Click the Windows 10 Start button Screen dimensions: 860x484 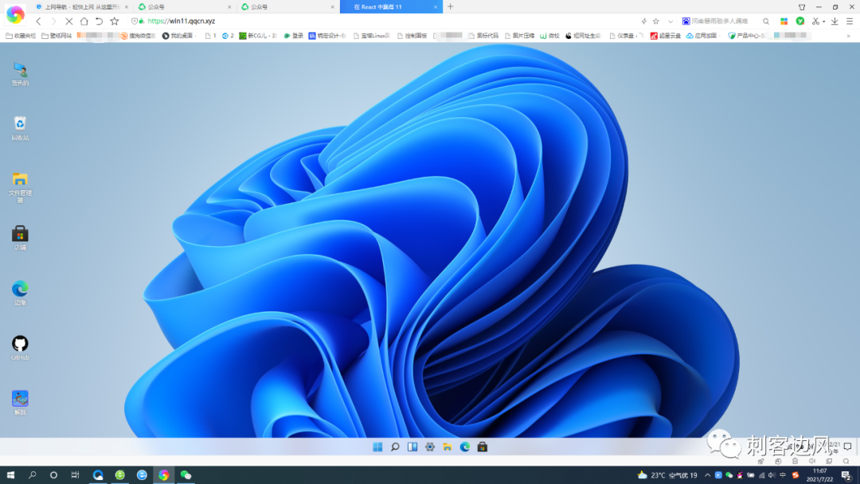coord(10,474)
